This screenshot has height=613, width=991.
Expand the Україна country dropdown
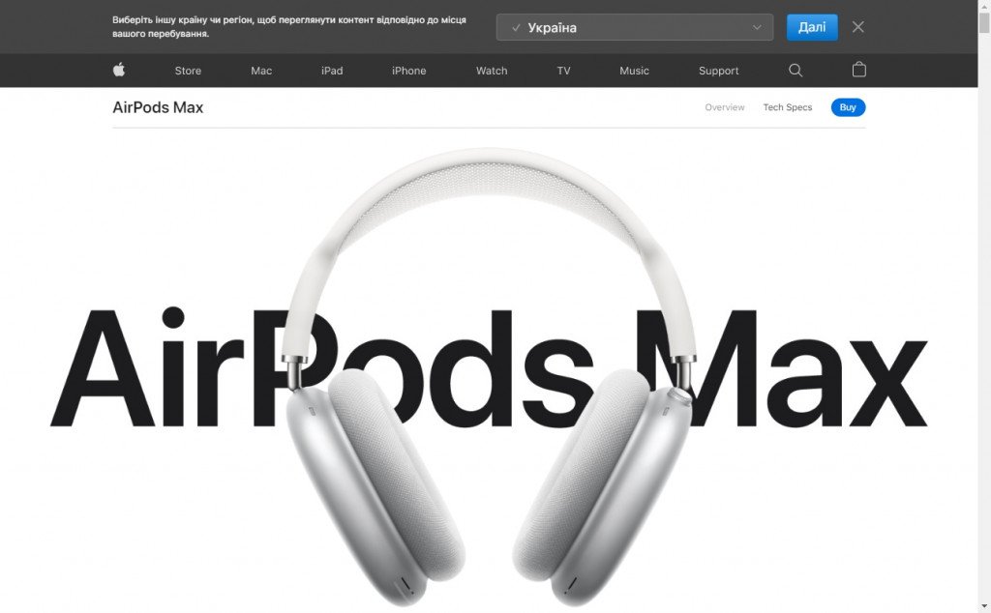coord(635,27)
